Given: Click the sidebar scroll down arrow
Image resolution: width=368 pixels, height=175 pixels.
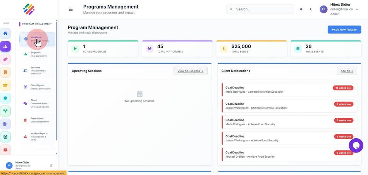Looking at the screenshot, I should pyautogui.click(x=56, y=154).
